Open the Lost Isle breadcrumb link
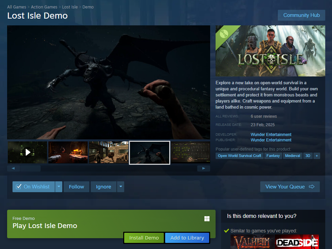This screenshot has width=332, height=249. pyautogui.click(x=70, y=7)
